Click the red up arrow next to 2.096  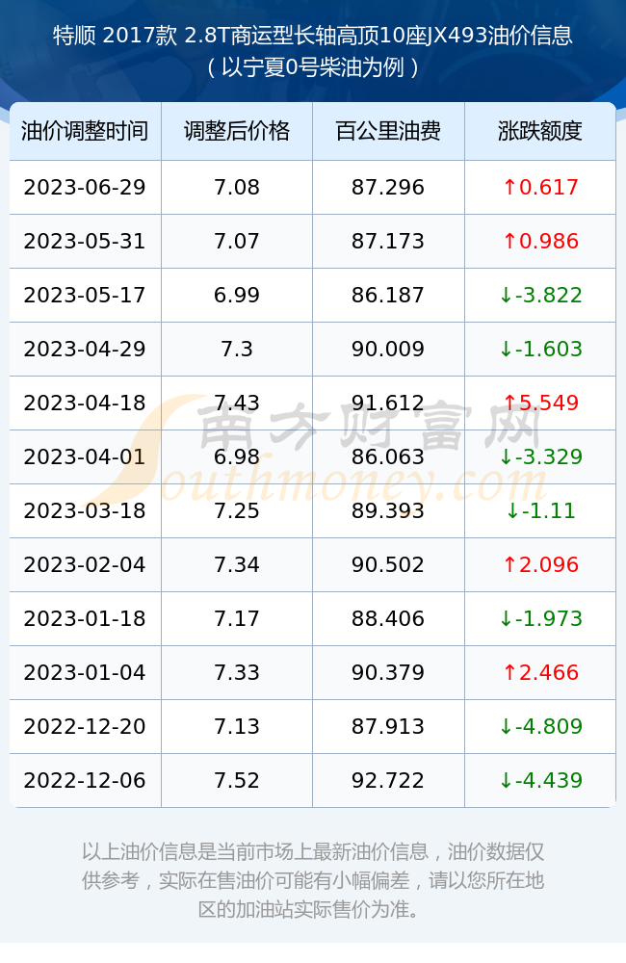[509, 565]
